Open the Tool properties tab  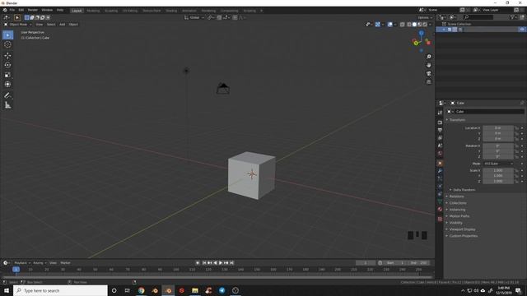(x=440, y=113)
